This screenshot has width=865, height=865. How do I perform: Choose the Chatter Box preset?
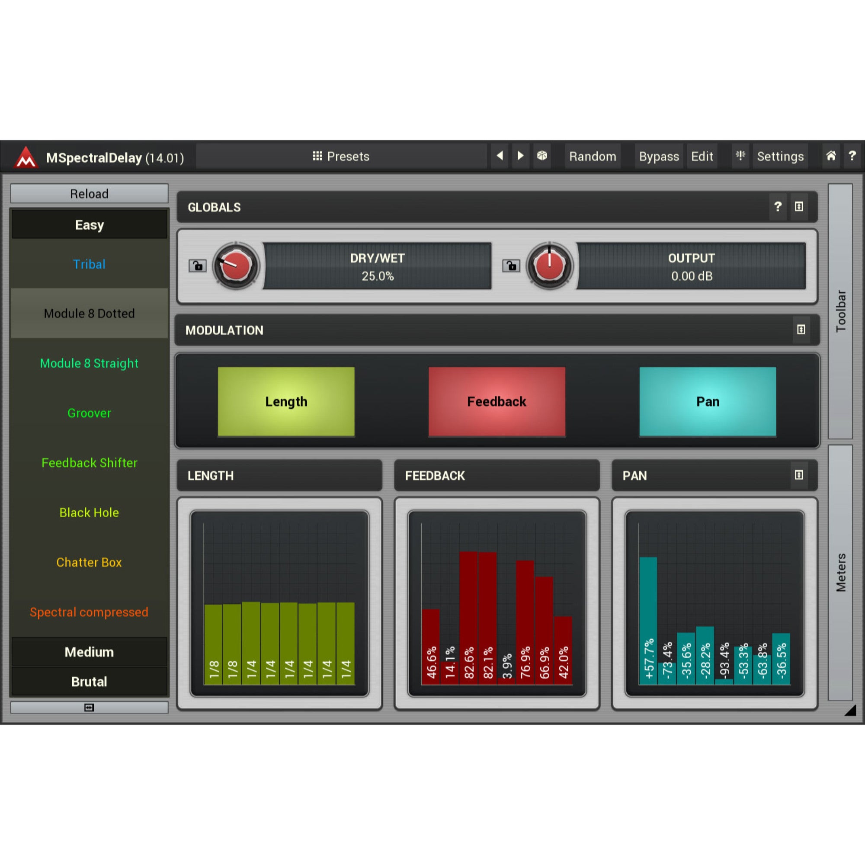point(89,562)
